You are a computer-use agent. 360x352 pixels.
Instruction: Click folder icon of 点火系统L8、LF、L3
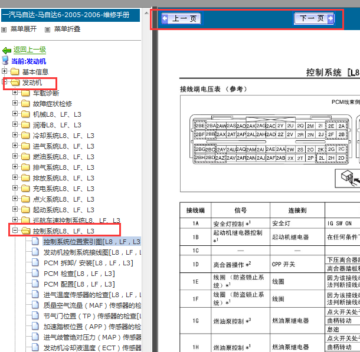pos(25,199)
